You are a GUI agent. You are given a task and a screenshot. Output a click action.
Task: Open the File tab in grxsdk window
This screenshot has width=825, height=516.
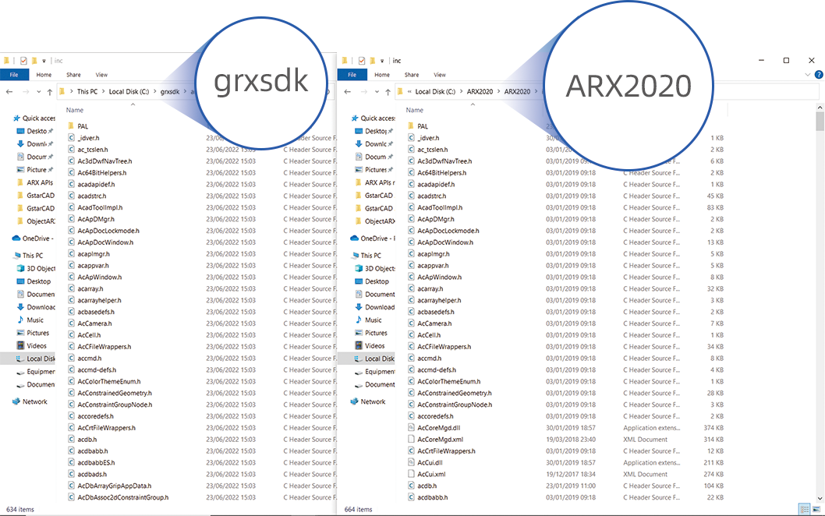[14, 75]
